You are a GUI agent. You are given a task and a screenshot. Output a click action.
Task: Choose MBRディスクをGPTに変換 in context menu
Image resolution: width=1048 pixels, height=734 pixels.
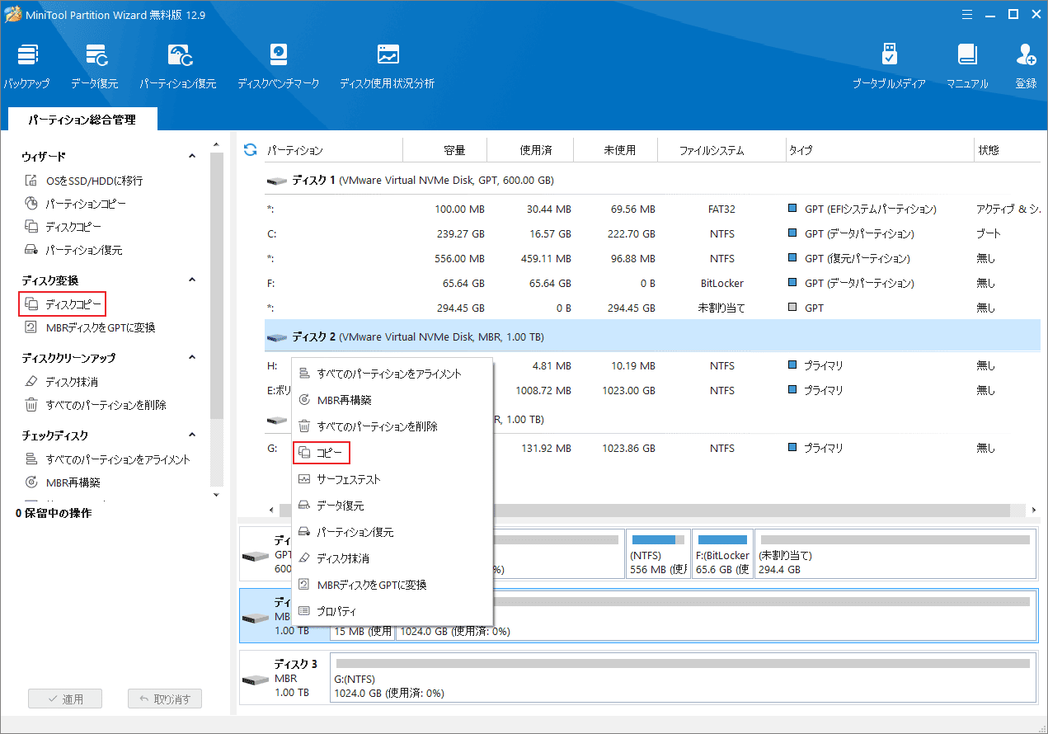point(392,585)
